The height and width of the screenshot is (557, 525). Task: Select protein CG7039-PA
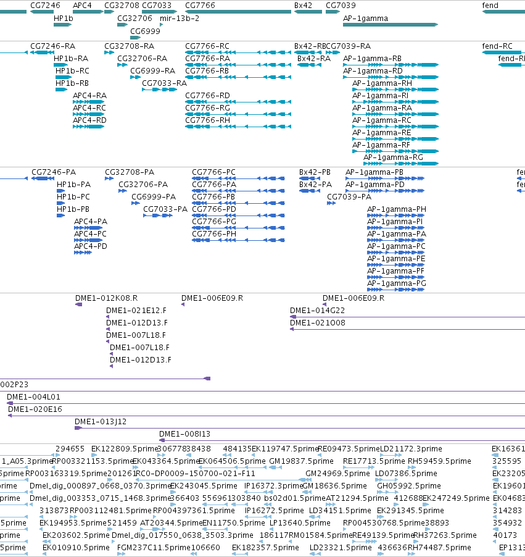pyautogui.click(x=349, y=197)
